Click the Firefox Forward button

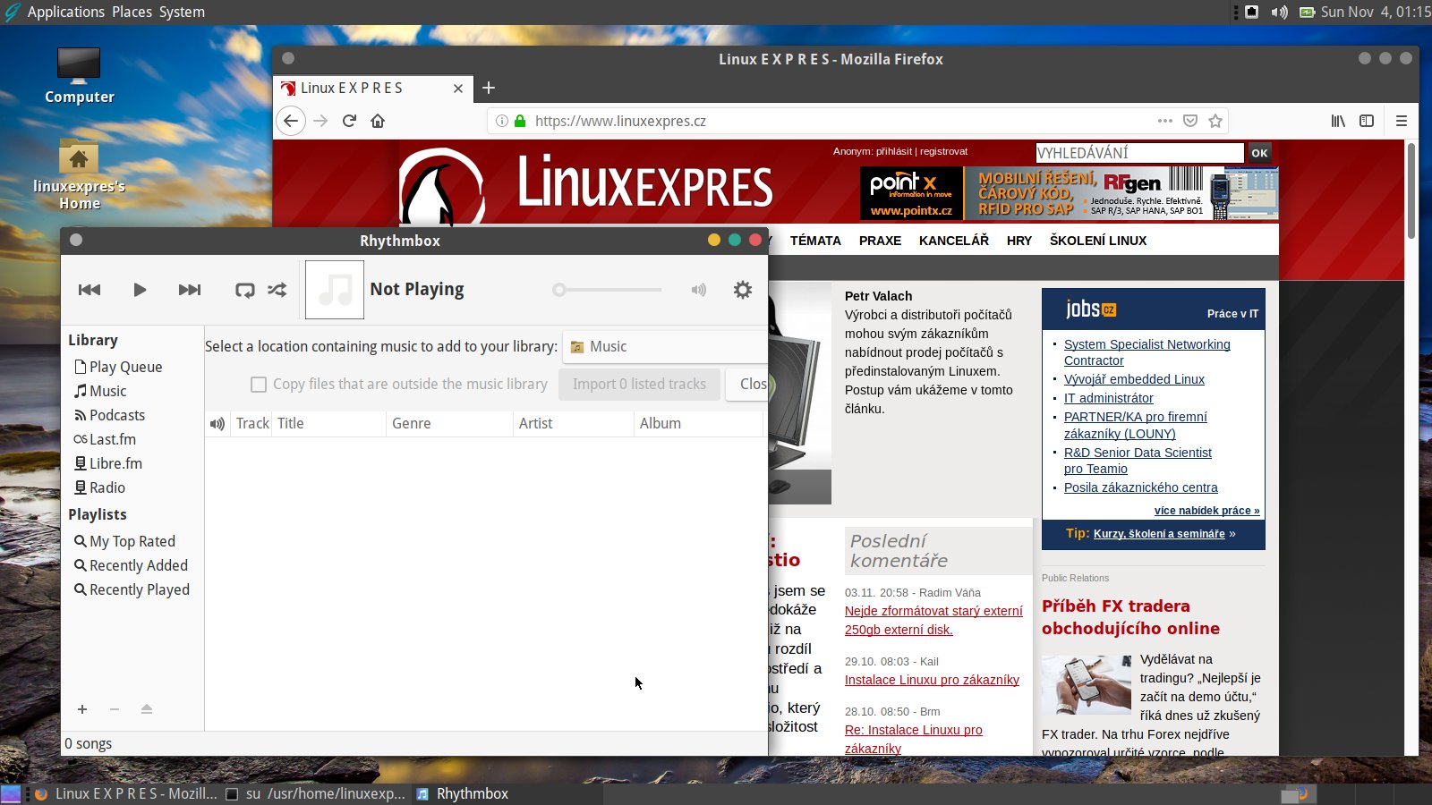point(320,121)
